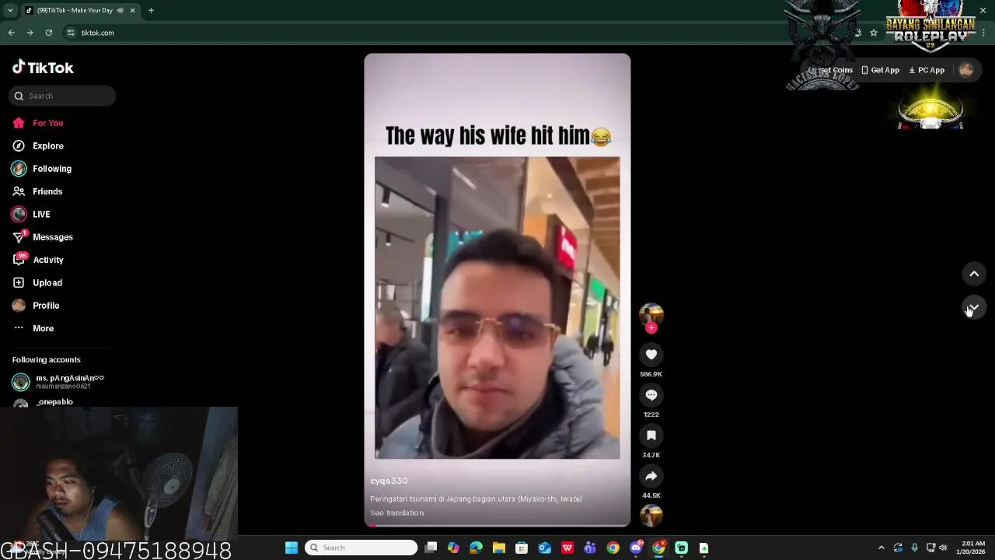Open Microsoft Teams from taskbar
Screen dimensions: 995x560
tap(590, 548)
